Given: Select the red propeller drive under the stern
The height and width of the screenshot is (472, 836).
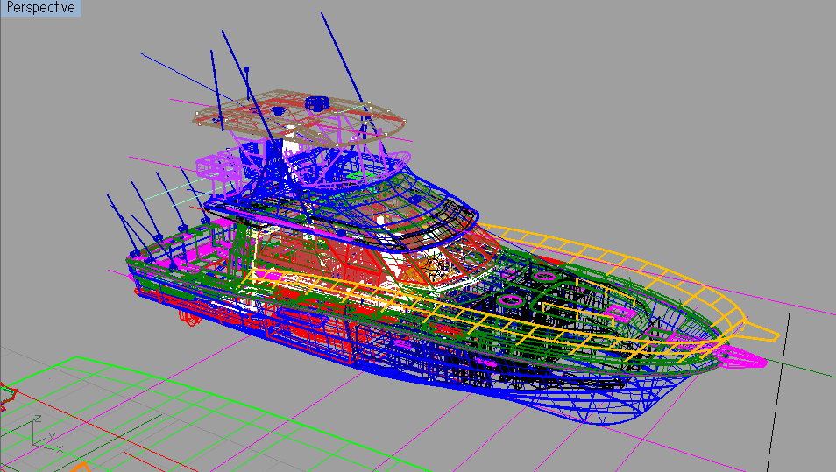Looking at the screenshot, I should [x=190, y=318].
